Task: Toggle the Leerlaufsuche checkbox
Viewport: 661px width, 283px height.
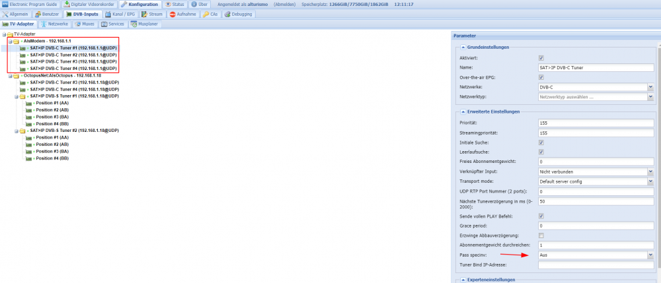Action: [x=541, y=152]
